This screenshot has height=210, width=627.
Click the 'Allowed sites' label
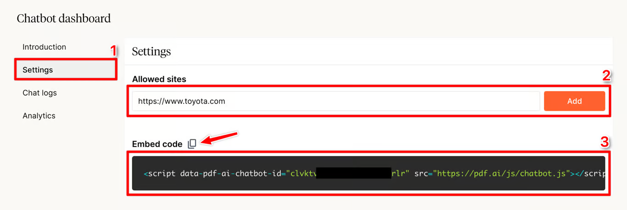pyautogui.click(x=159, y=79)
